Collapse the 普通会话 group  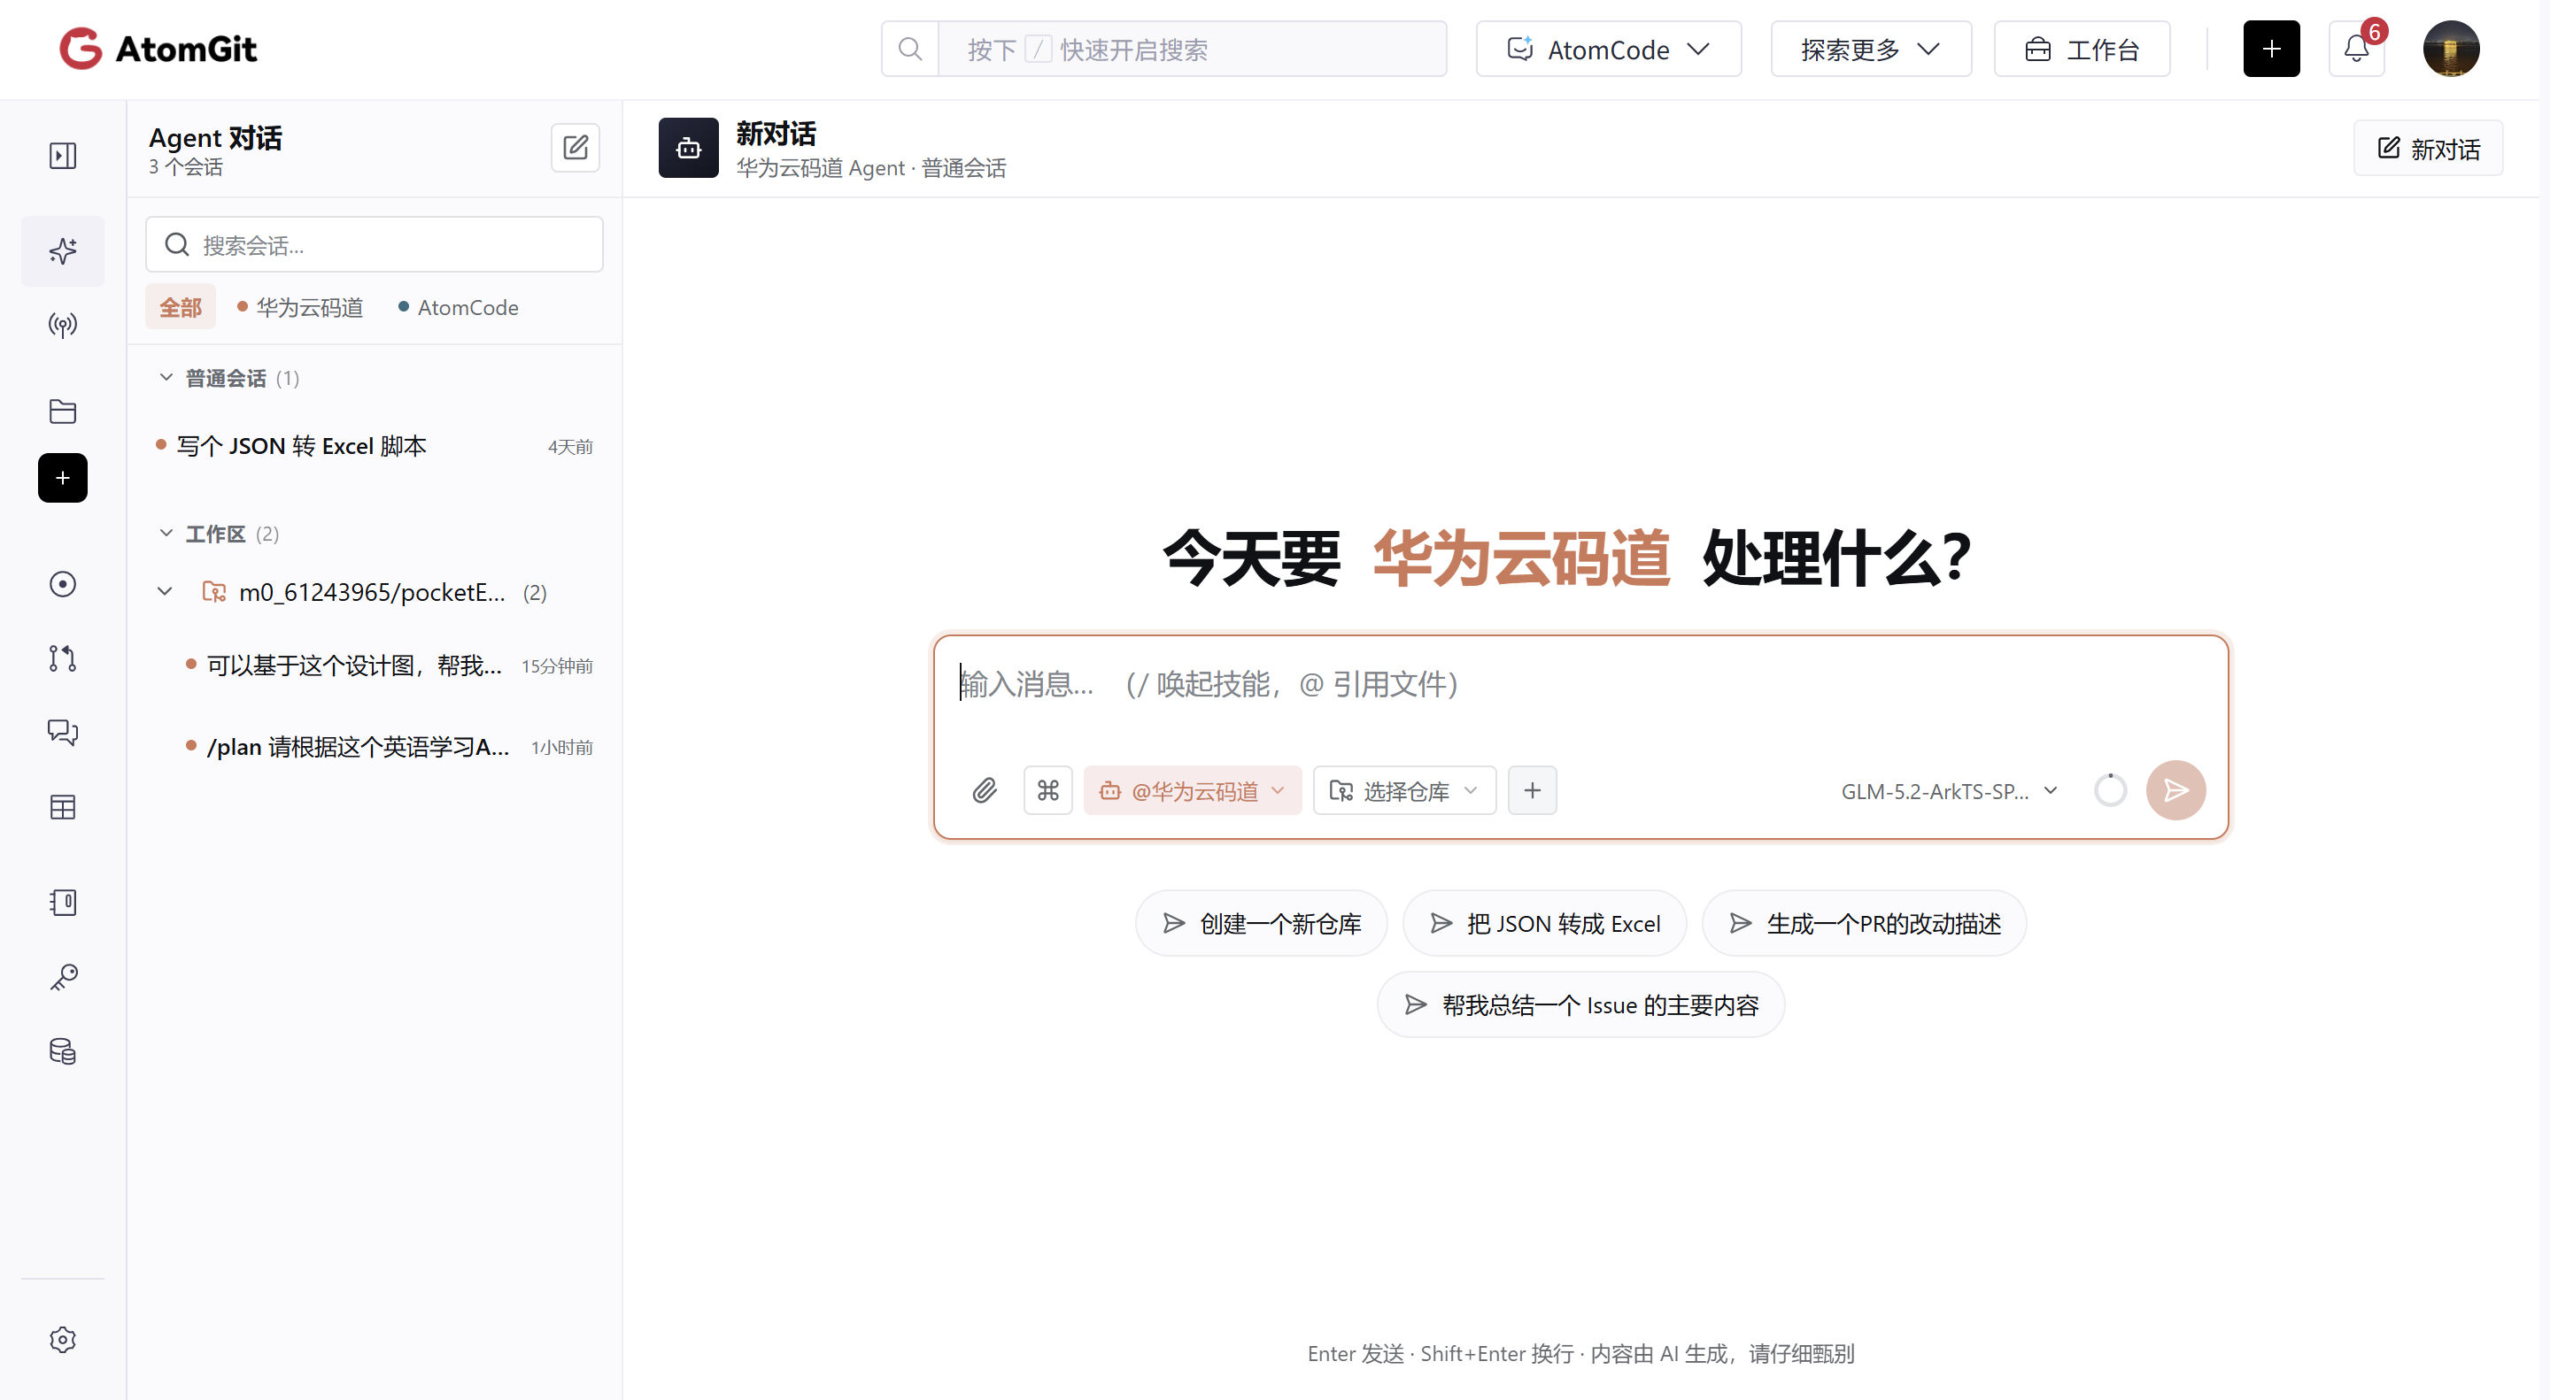(x=166, y=378)
